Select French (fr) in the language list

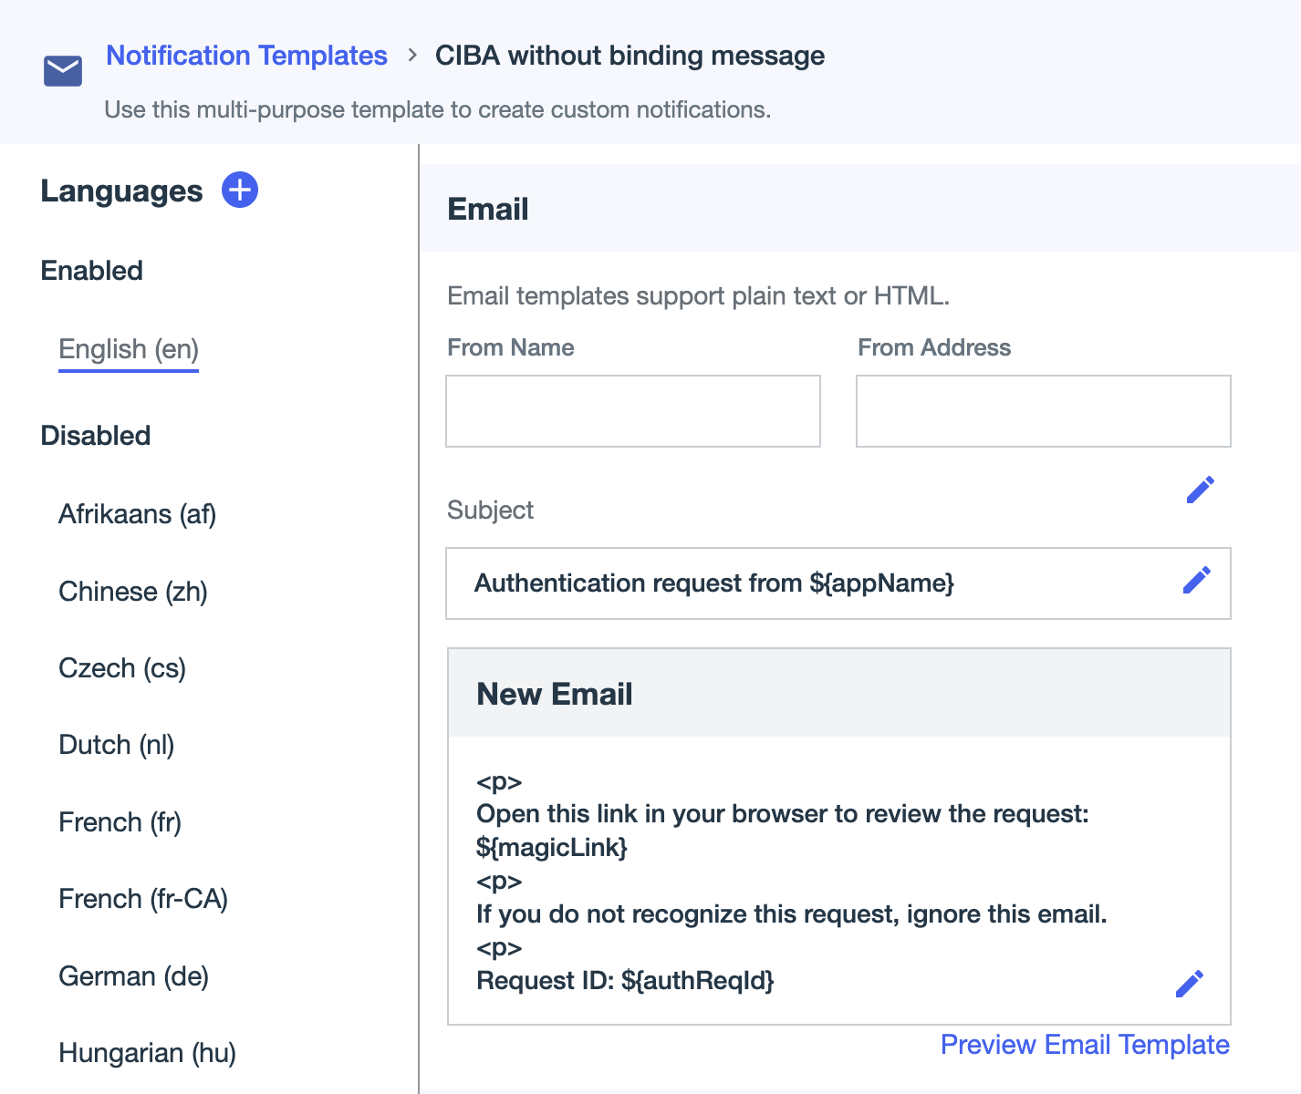pyautogui.click(x=120, y=822)
